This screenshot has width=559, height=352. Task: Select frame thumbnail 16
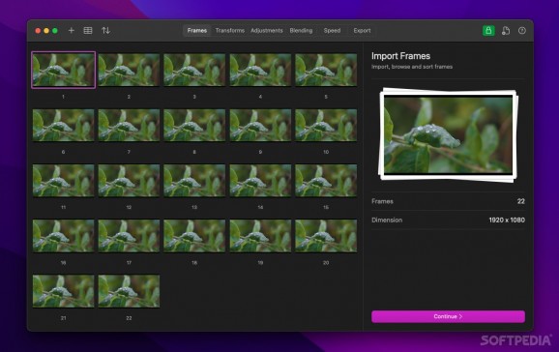point(64,236)
